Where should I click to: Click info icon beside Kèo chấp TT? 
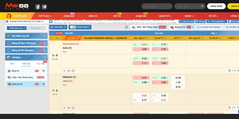click(x=147, y=38)
